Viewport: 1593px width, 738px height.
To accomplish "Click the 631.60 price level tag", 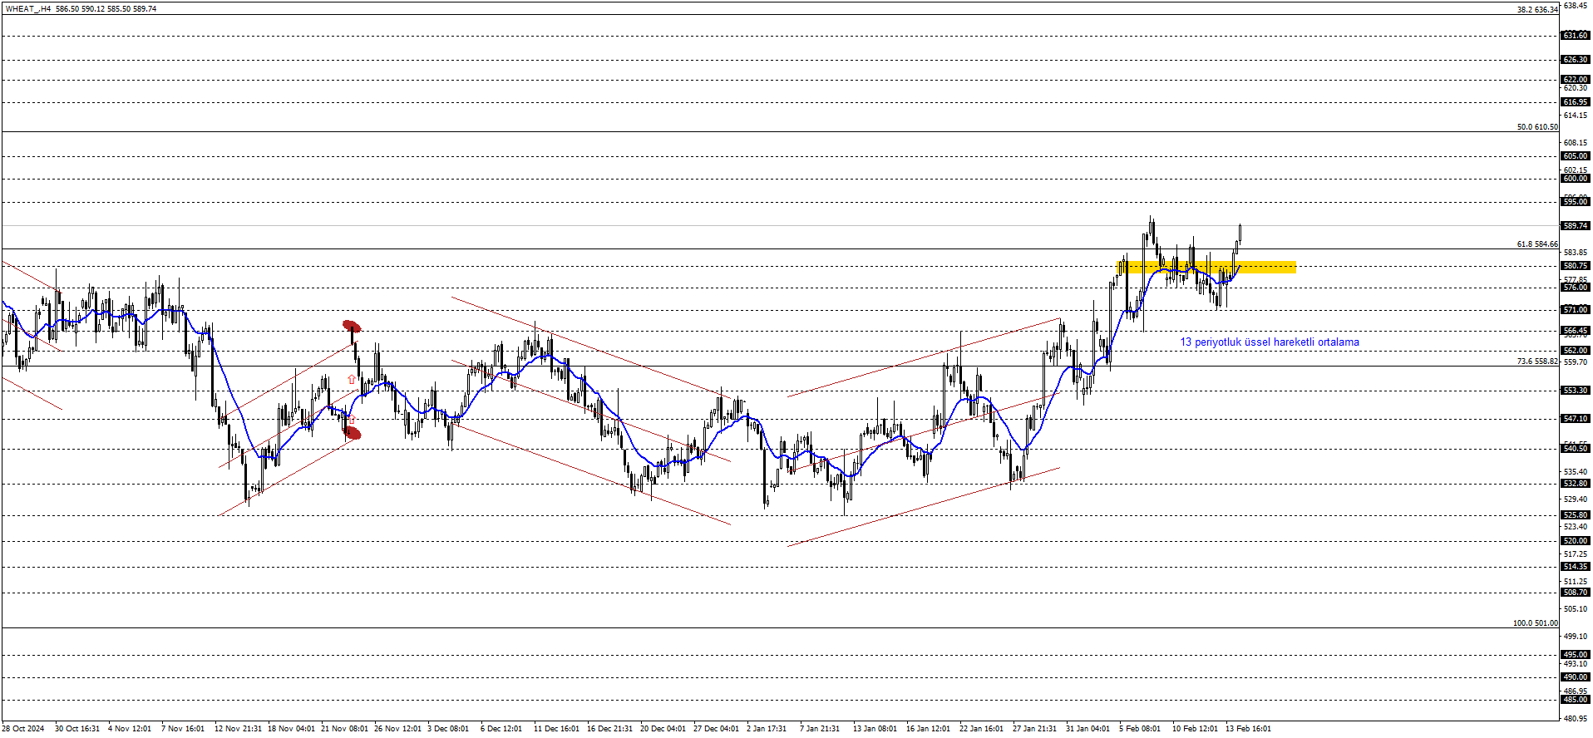I will (1576, 36).
